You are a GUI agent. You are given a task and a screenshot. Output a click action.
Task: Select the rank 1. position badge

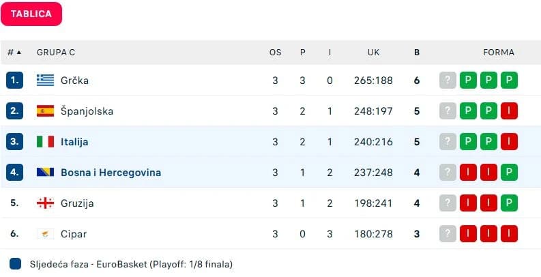[14, 81]
